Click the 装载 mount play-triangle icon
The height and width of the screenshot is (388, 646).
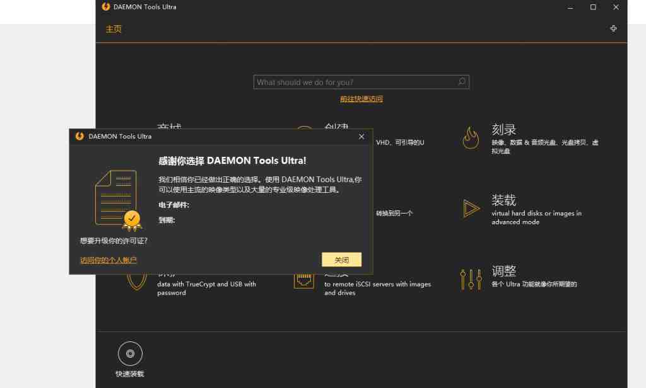(471, 209)
